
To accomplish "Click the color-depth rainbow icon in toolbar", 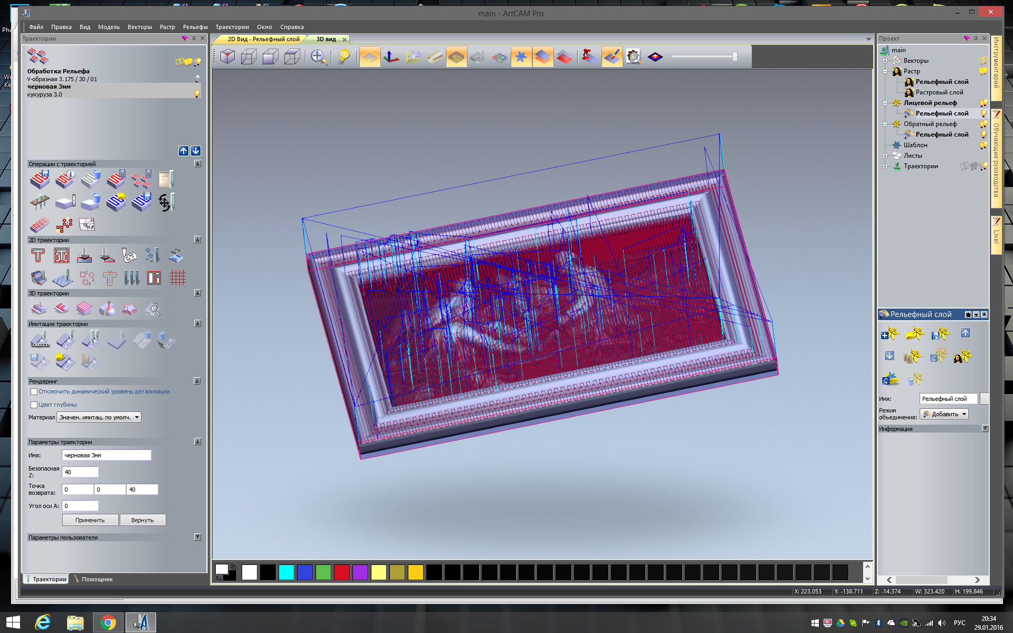I will (x=655, y=56).
